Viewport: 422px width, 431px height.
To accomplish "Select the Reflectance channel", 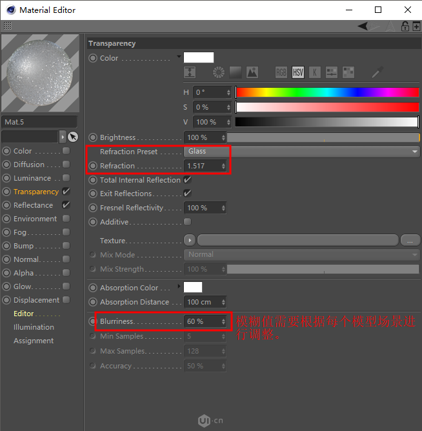I will (x=33, y=205).
